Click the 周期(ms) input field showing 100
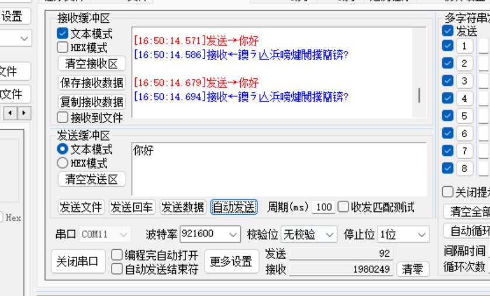 point(323,207)
